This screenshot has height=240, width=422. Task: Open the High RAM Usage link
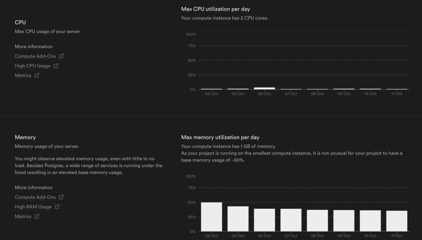tap(33, 207)
